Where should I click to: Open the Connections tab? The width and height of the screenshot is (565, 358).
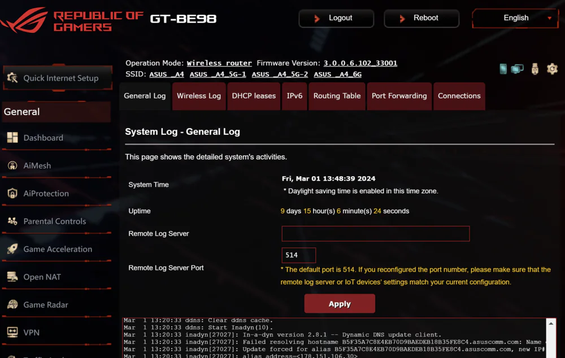click(x=459, y=96)
